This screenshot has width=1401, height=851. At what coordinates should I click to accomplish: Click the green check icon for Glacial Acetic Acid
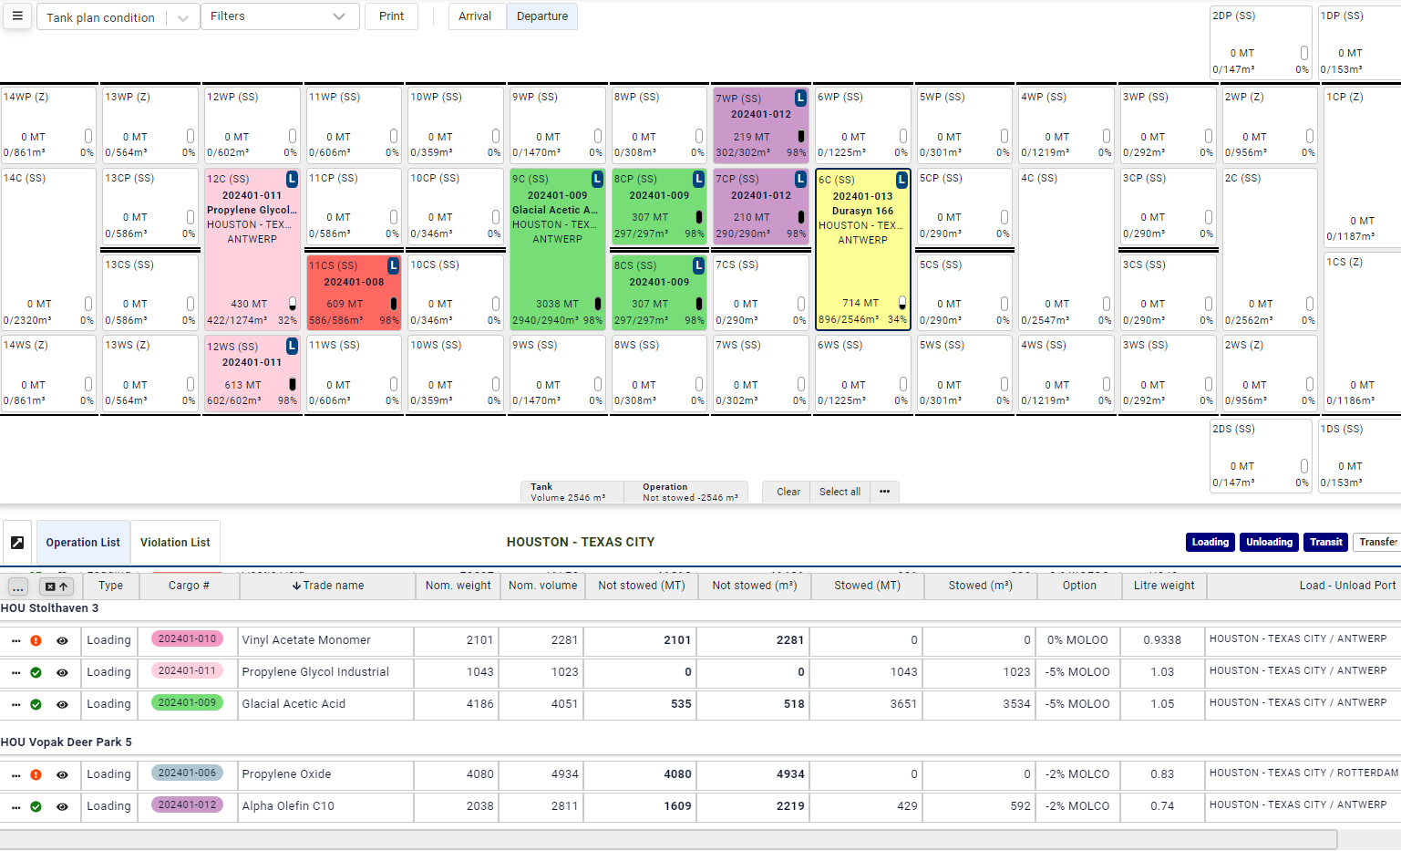36,705
